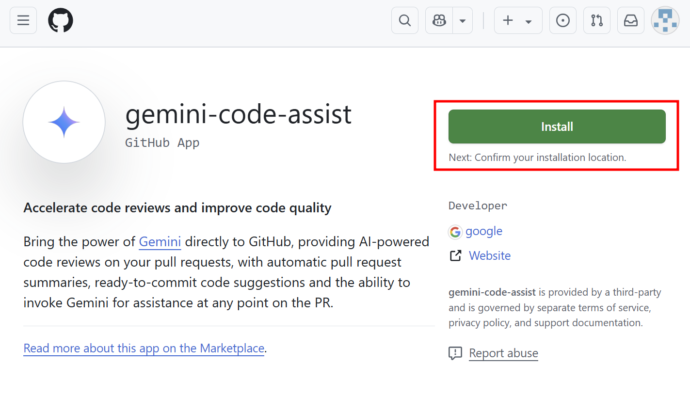View your pull requests
This screenshot has width=690, height=396.
coord(596,20)
